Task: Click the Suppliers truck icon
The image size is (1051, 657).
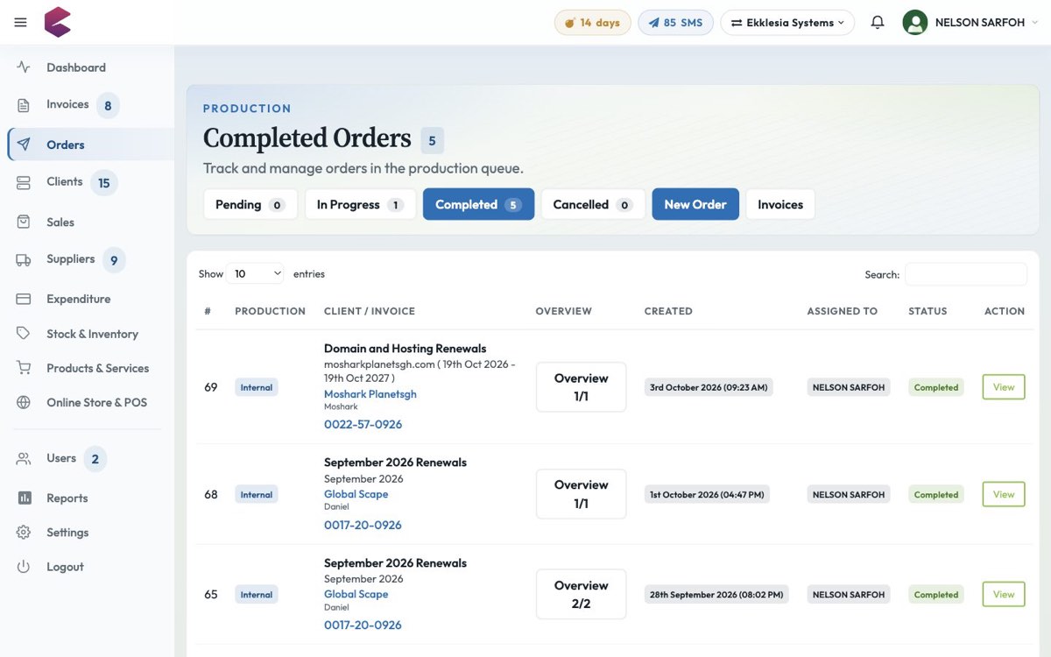Action: click(x=24, y=259)
